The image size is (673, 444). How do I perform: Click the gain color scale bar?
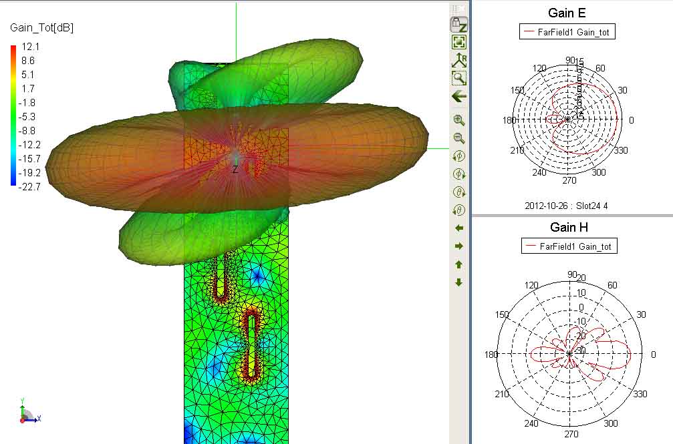tap(13, 115)
